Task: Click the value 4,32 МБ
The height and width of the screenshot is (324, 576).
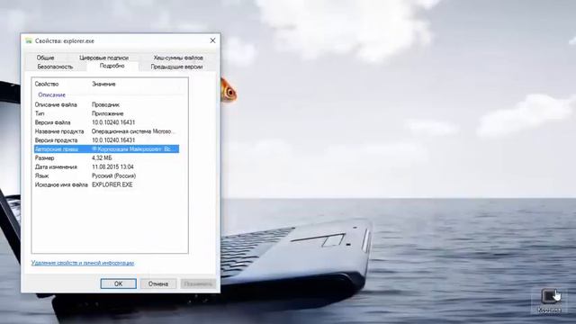Action: coord(102,158)
